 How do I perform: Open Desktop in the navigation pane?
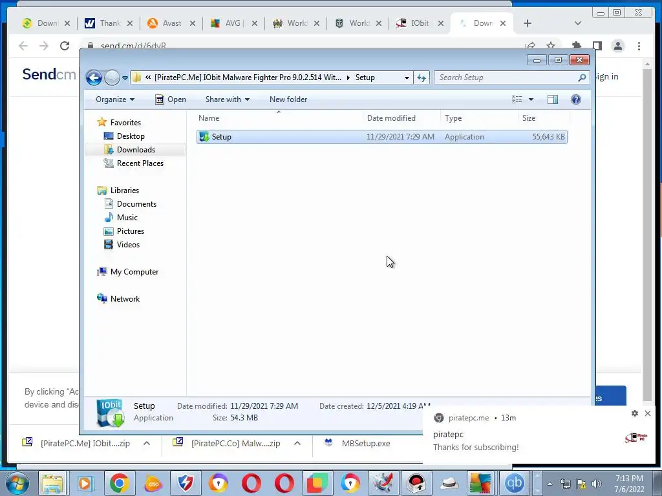click(x=131, y=136)
